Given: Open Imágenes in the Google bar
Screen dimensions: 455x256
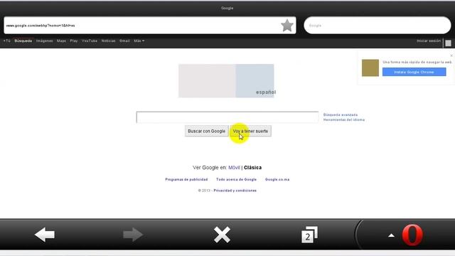Looking at the screenshot, I should click(x=44, y=41).
